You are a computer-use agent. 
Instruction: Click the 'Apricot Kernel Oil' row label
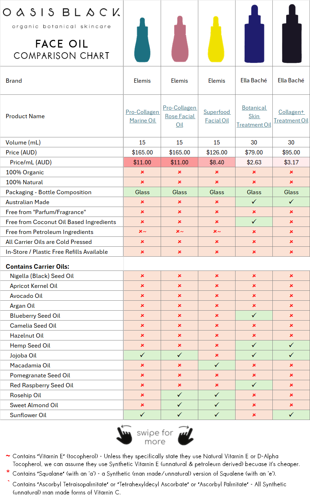(x=34, y=286)
